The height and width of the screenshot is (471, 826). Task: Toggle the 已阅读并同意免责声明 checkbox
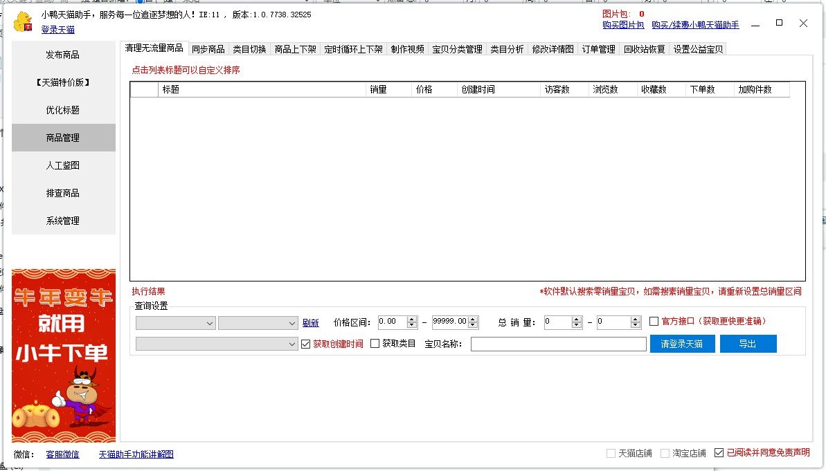[719, 453]
